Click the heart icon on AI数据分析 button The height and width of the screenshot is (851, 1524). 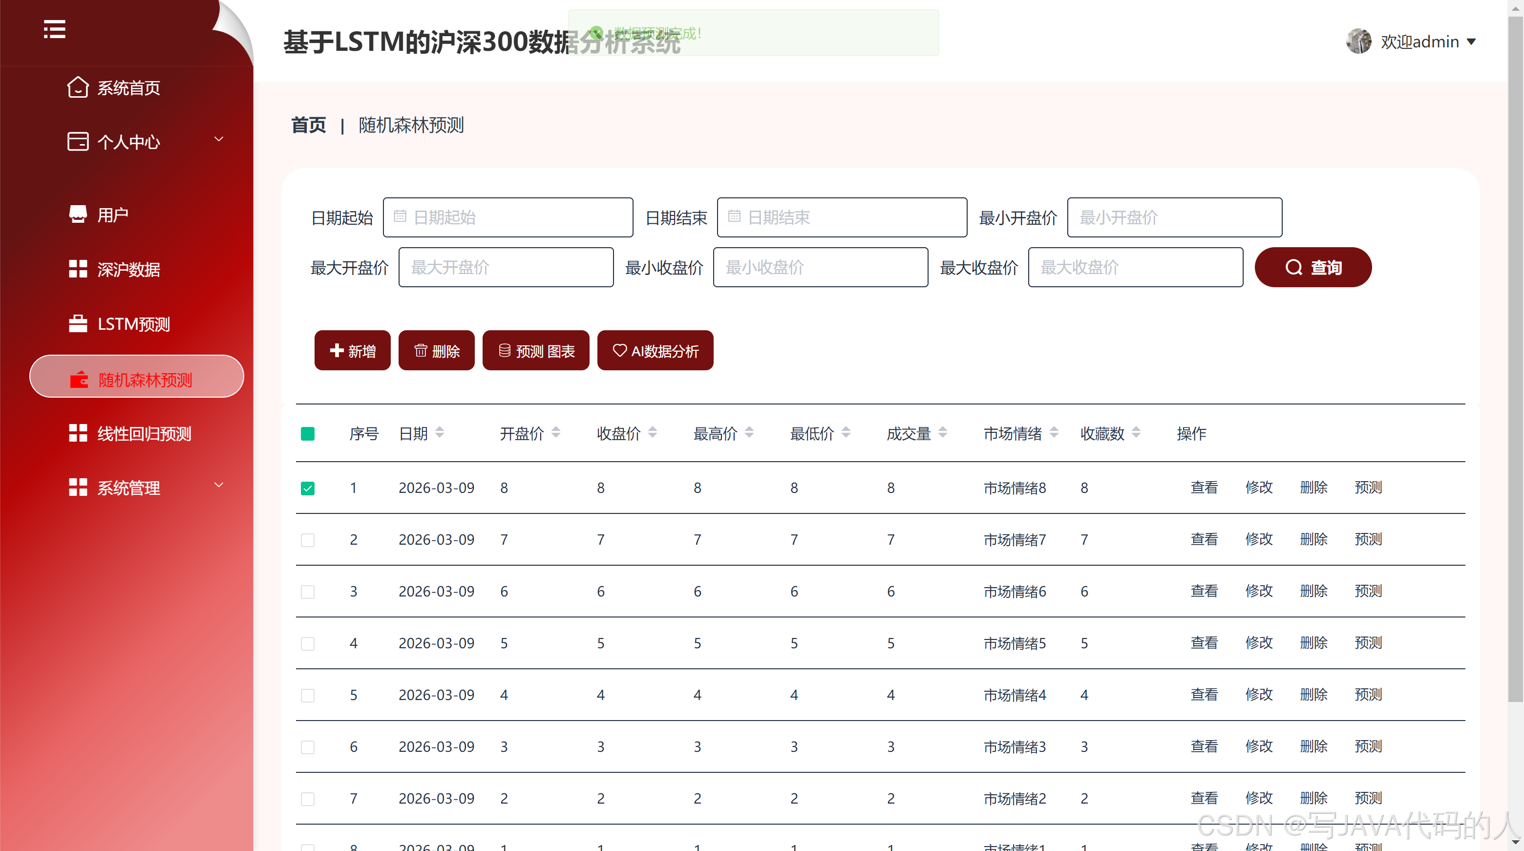[619, 350]
